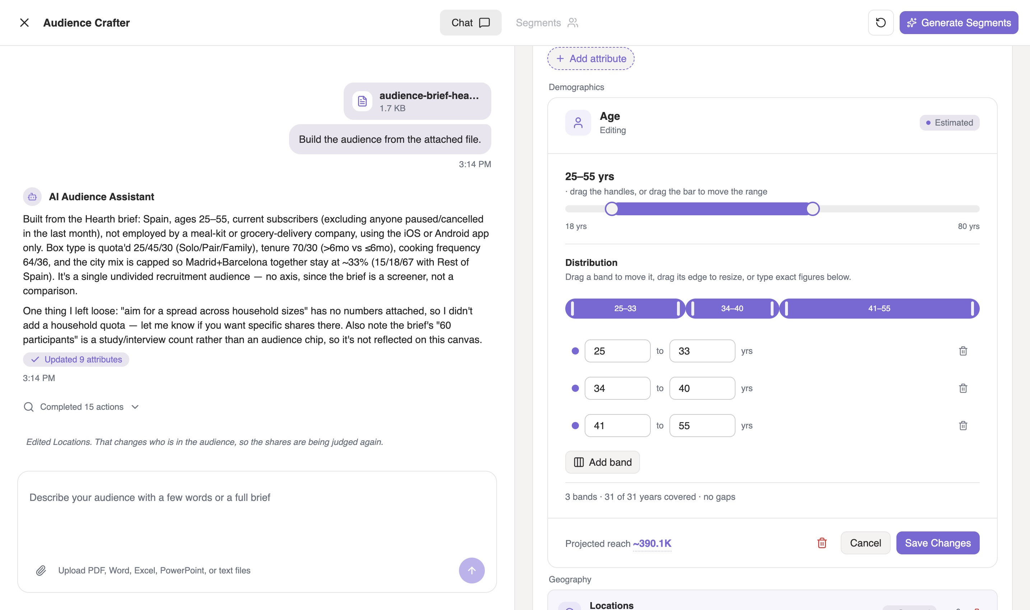Click the purple dot for 34–40 row

(575, 389)
